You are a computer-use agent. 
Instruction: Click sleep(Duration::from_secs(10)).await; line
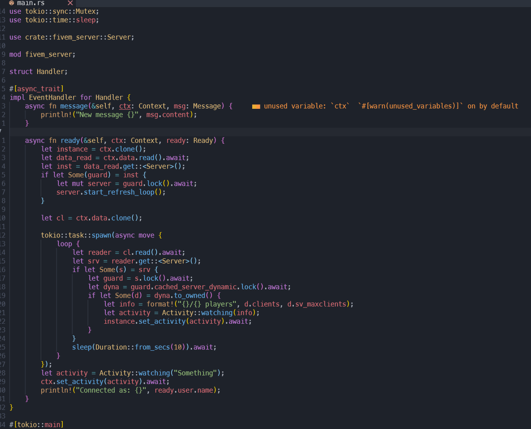pyautogui.click(x=144, y=347)
